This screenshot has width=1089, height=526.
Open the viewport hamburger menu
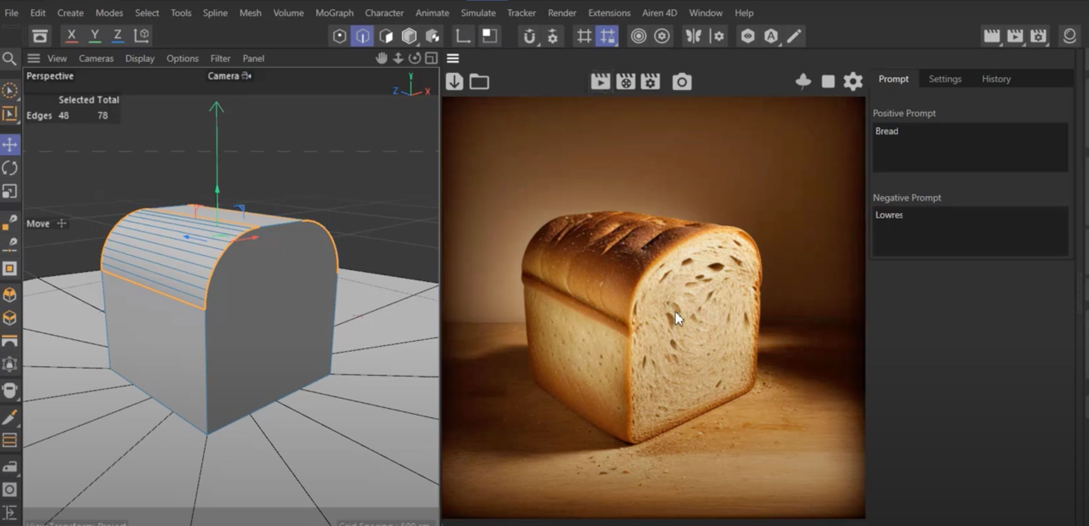click(x=33, y=58)
